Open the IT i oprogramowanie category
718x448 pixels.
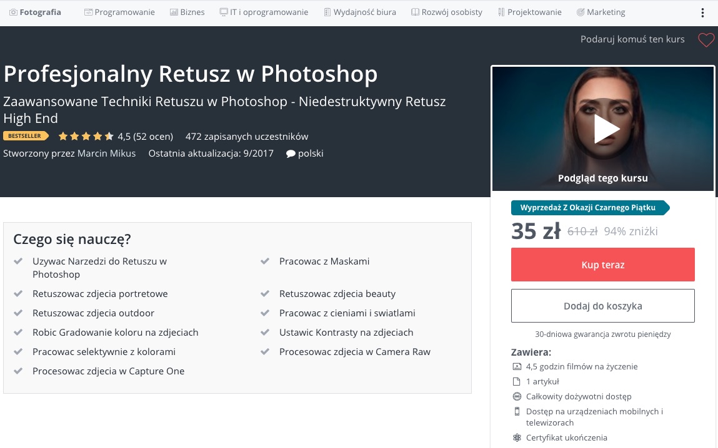(264, 12)
